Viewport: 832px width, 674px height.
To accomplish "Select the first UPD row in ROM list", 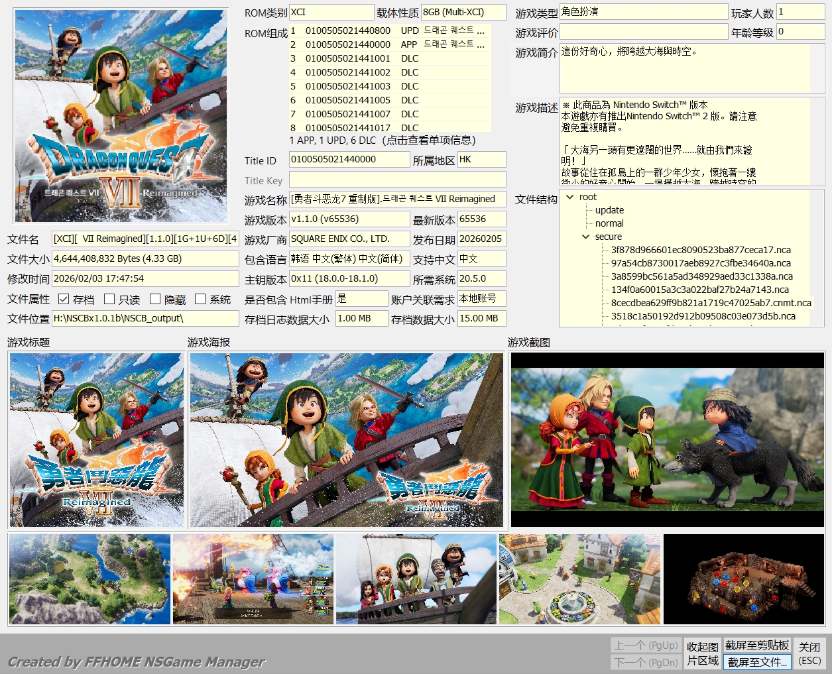I will 389,30.
